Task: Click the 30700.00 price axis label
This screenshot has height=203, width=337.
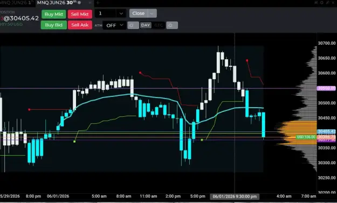Action: coord(326,43)
